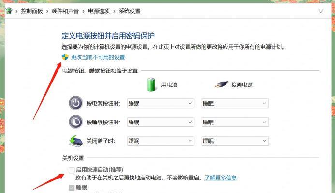Expand chevron after 电源选项 breadcrumb
This screenshot has height=193, width=335.
(114, 11)
